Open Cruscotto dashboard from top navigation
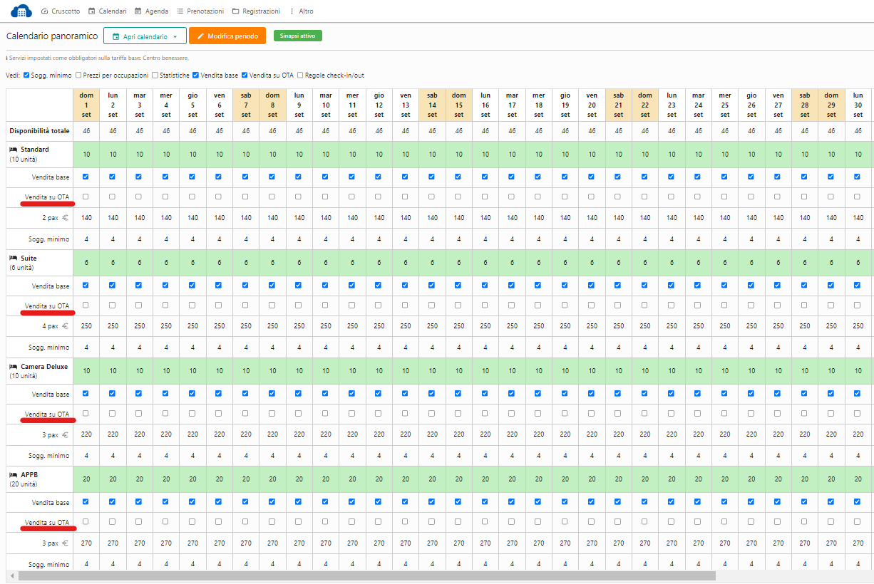 60,11
